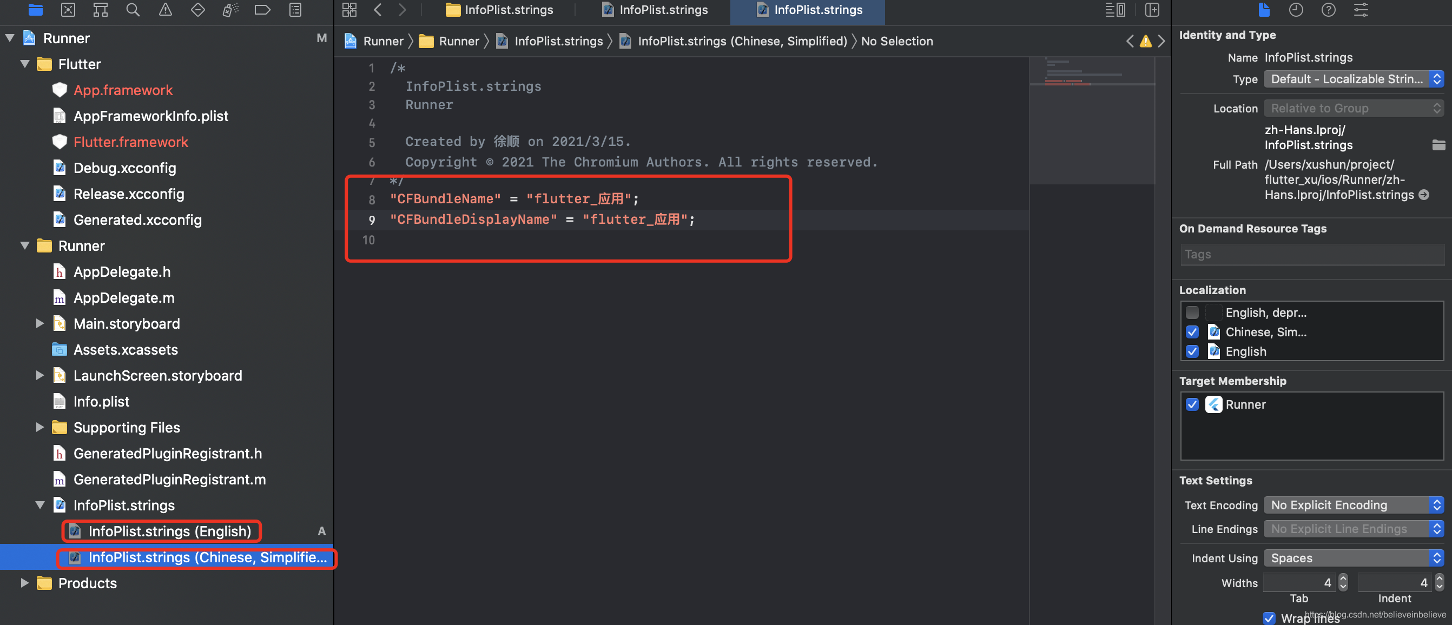Viewport: 1452px width, 625px height.
Task: Open the Indent Using Spaces dropdown
Action: [1353, 558]
